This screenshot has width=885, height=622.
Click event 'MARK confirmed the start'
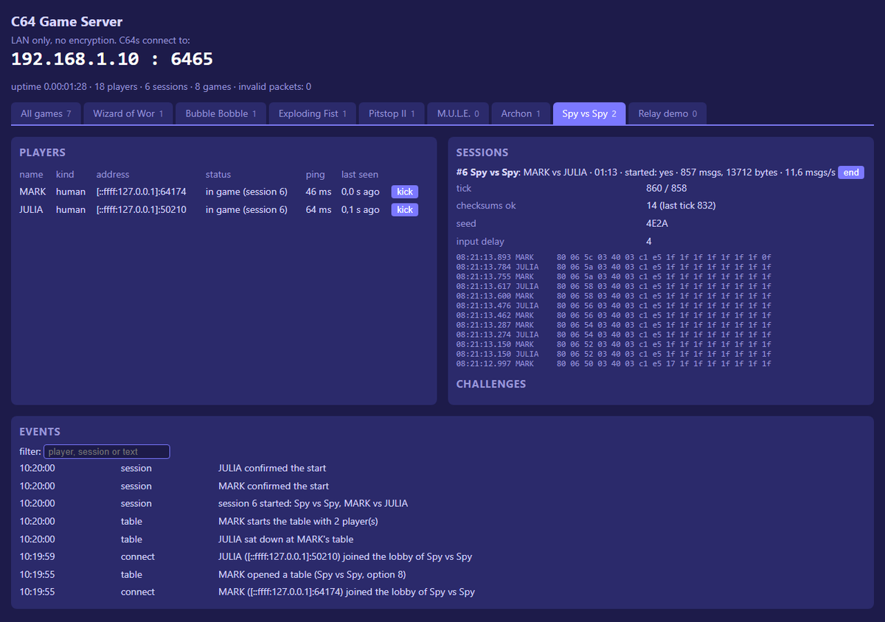[274, 486]
